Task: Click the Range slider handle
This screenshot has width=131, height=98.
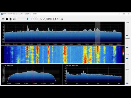Action: click(x=127, y=59)
